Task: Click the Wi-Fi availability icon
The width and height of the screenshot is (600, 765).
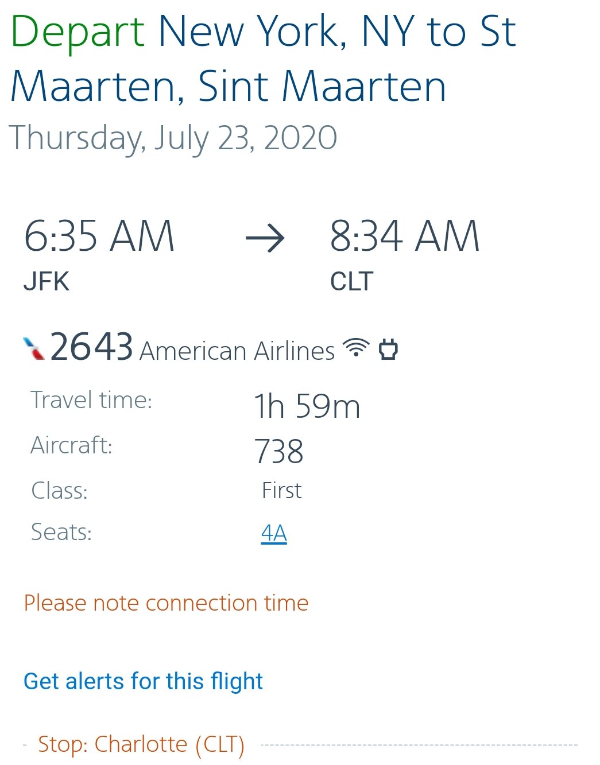Action: [356, 348]
